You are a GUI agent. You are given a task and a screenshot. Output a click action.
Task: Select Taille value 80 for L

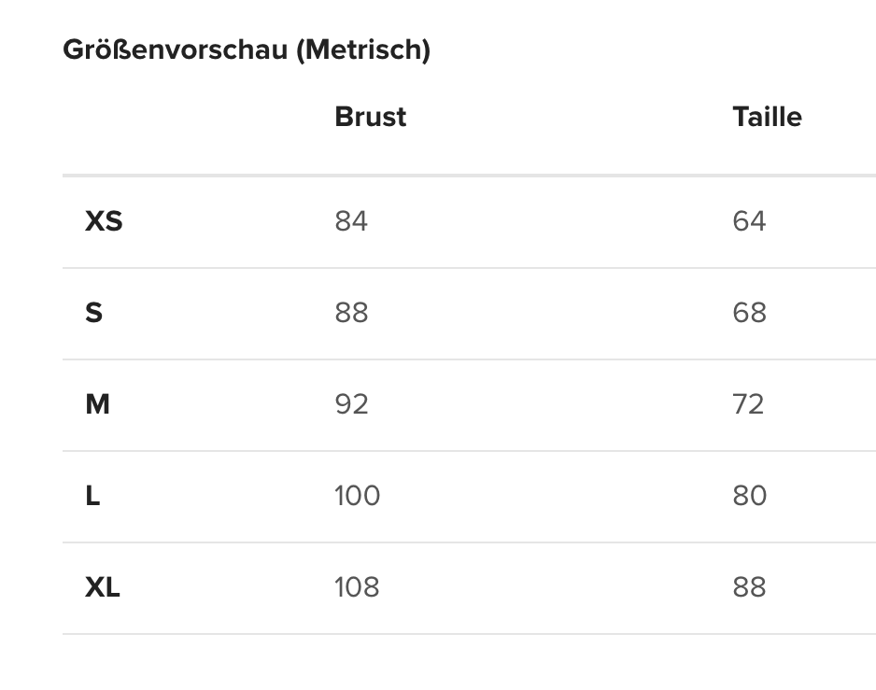tap(749, 496)
